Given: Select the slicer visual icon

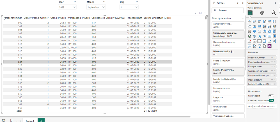Looking at the screenshot, I should 255,41.
